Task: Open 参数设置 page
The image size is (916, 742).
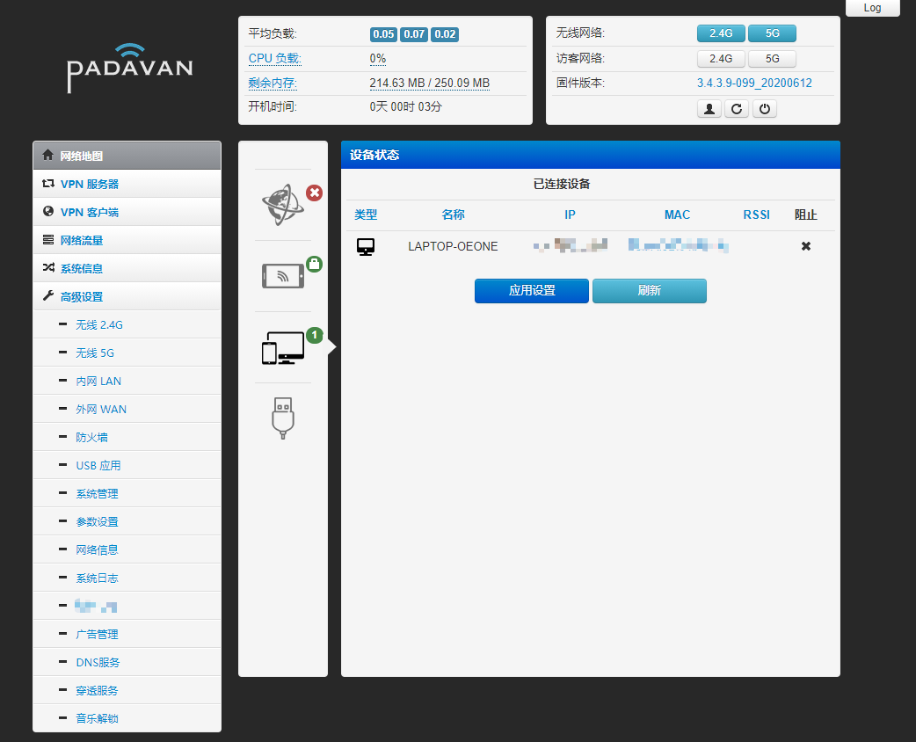Action: pos(127,521)
